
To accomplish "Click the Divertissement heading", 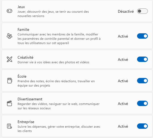I will [x=30, y=99].
